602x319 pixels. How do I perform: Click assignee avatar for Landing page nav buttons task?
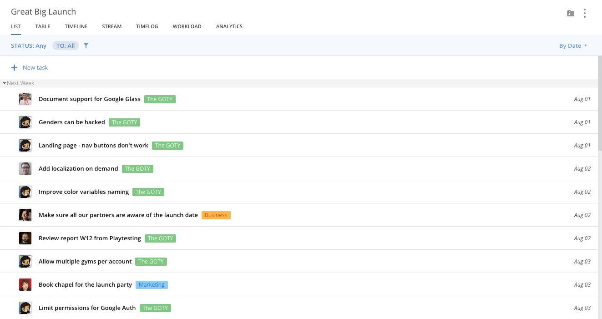click(x=25, y=145)
